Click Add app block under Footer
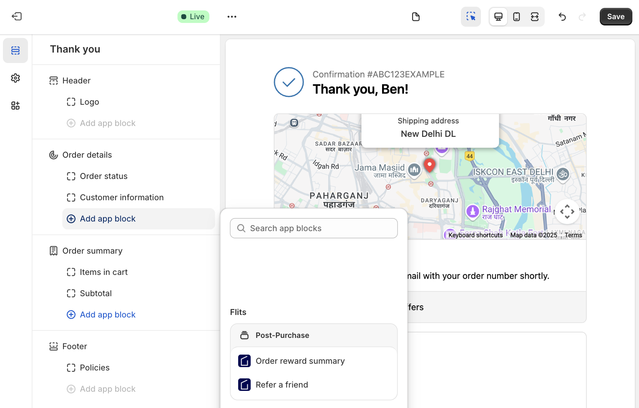The height and width of the screenshot is (408, 639). point(101,389)
